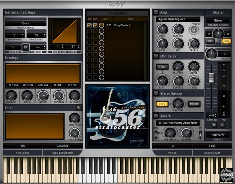Click the EP-1 Delay Level knob
The height and width of the screenshot is (184, 235).
tap(194, 81)
